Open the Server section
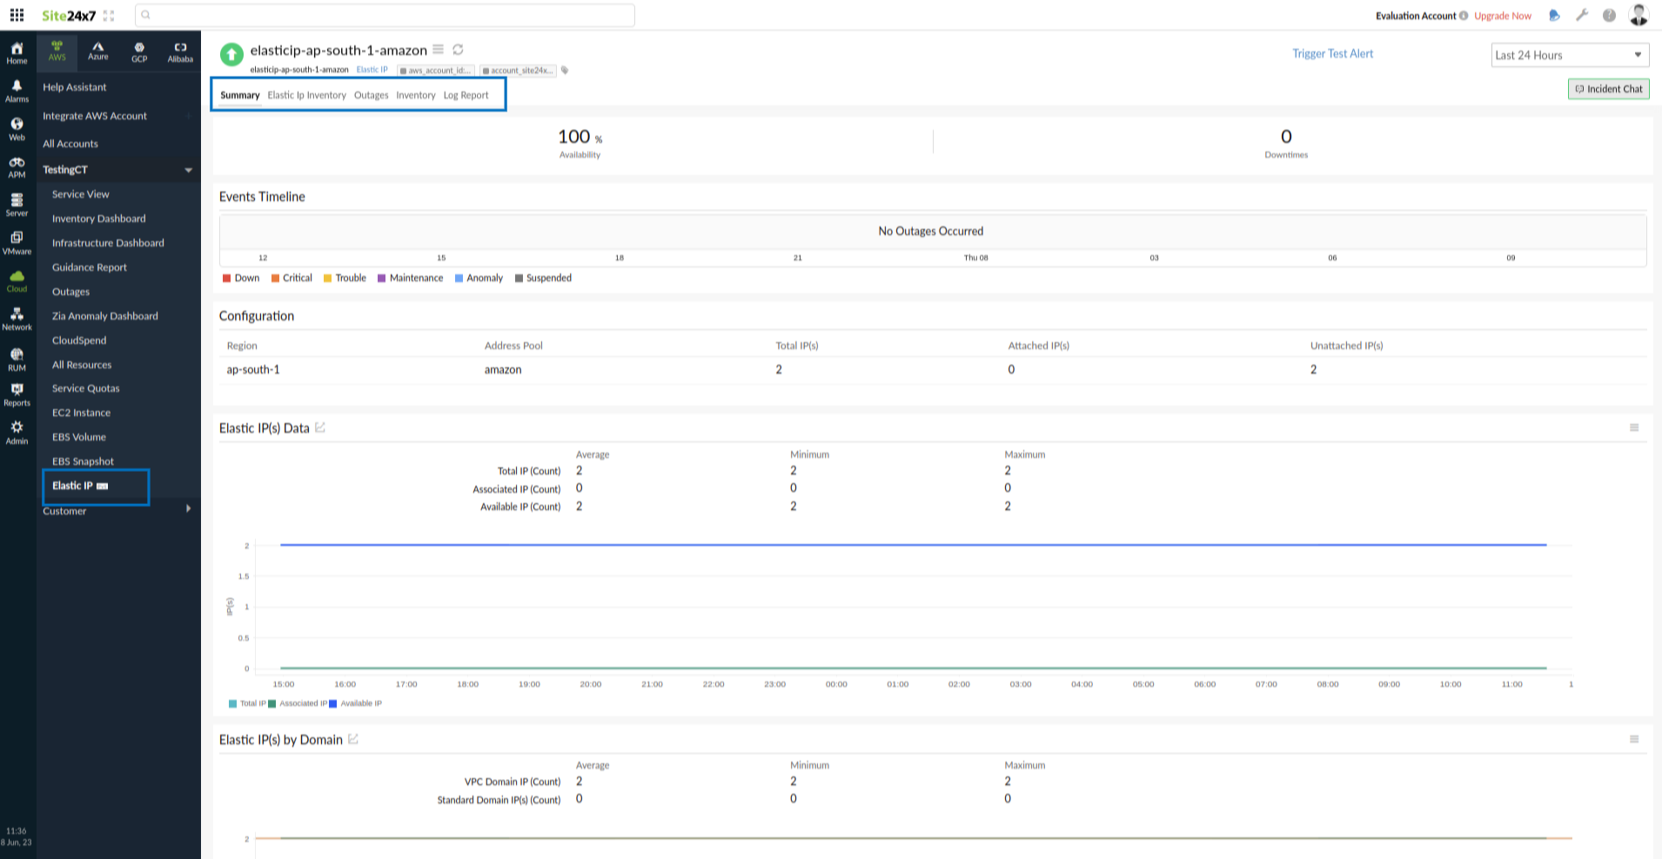 pos(17,205)
